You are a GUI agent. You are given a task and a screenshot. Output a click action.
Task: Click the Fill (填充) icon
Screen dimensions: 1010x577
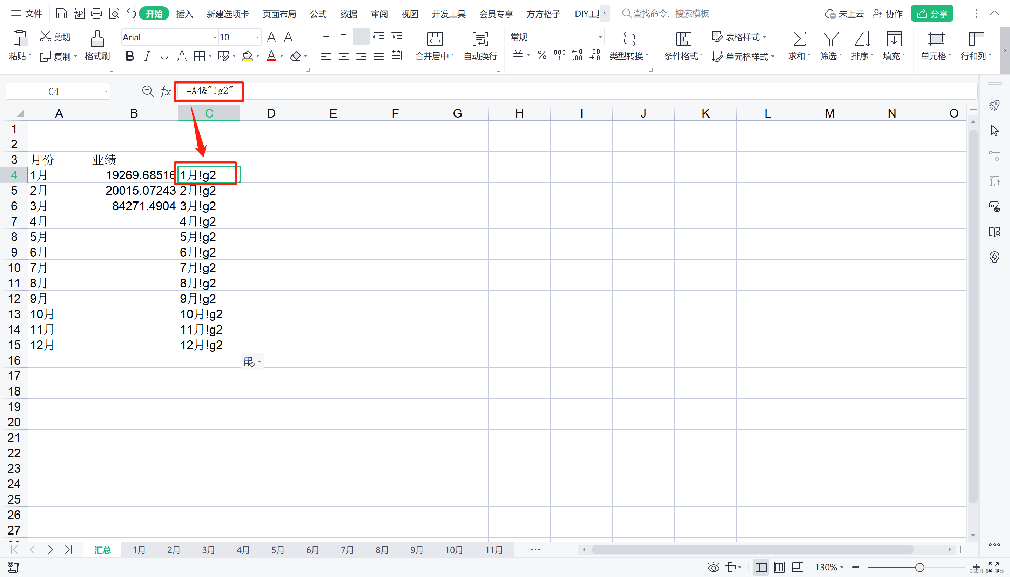[x=894, y=39]
